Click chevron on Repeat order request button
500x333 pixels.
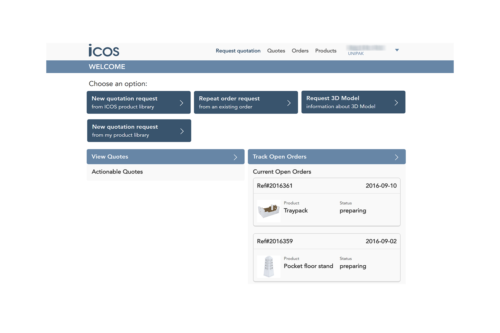(x=289, y=103)
